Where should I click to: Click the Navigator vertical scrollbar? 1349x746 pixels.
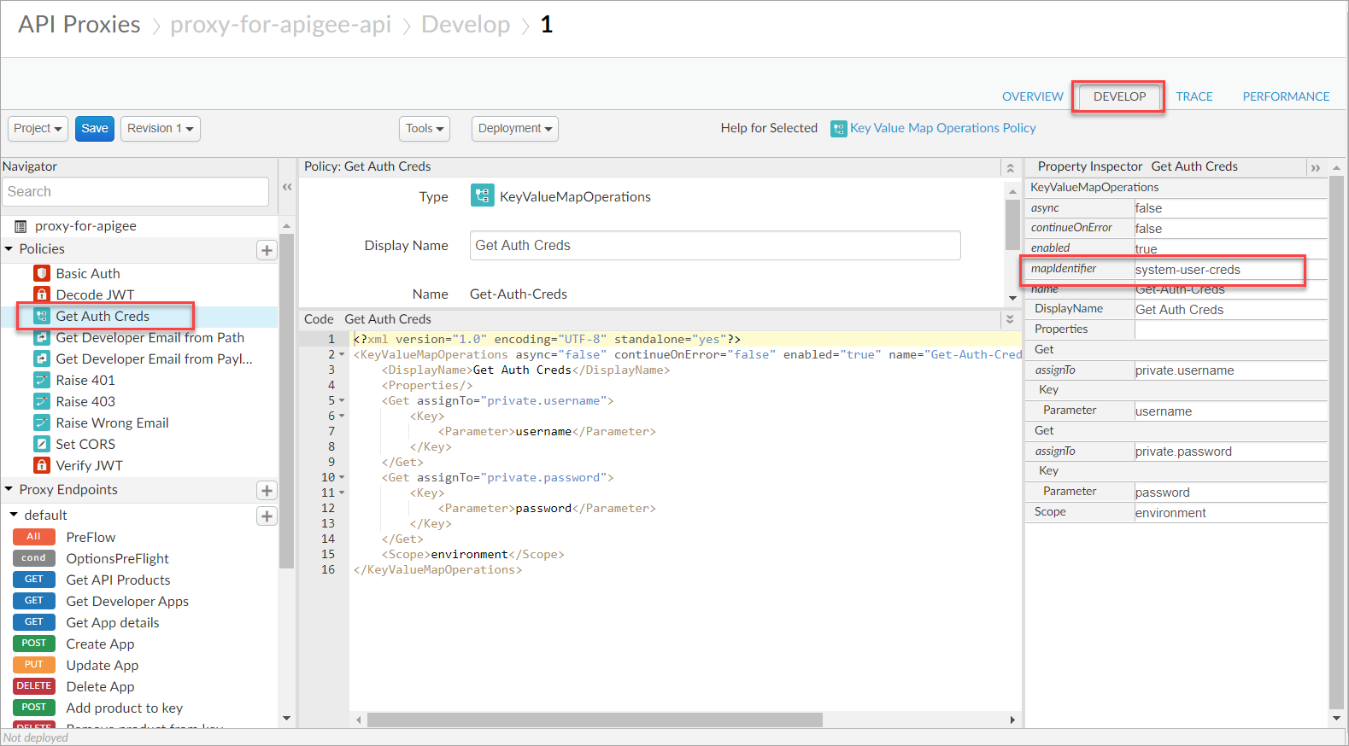click(x=287, y=401)
